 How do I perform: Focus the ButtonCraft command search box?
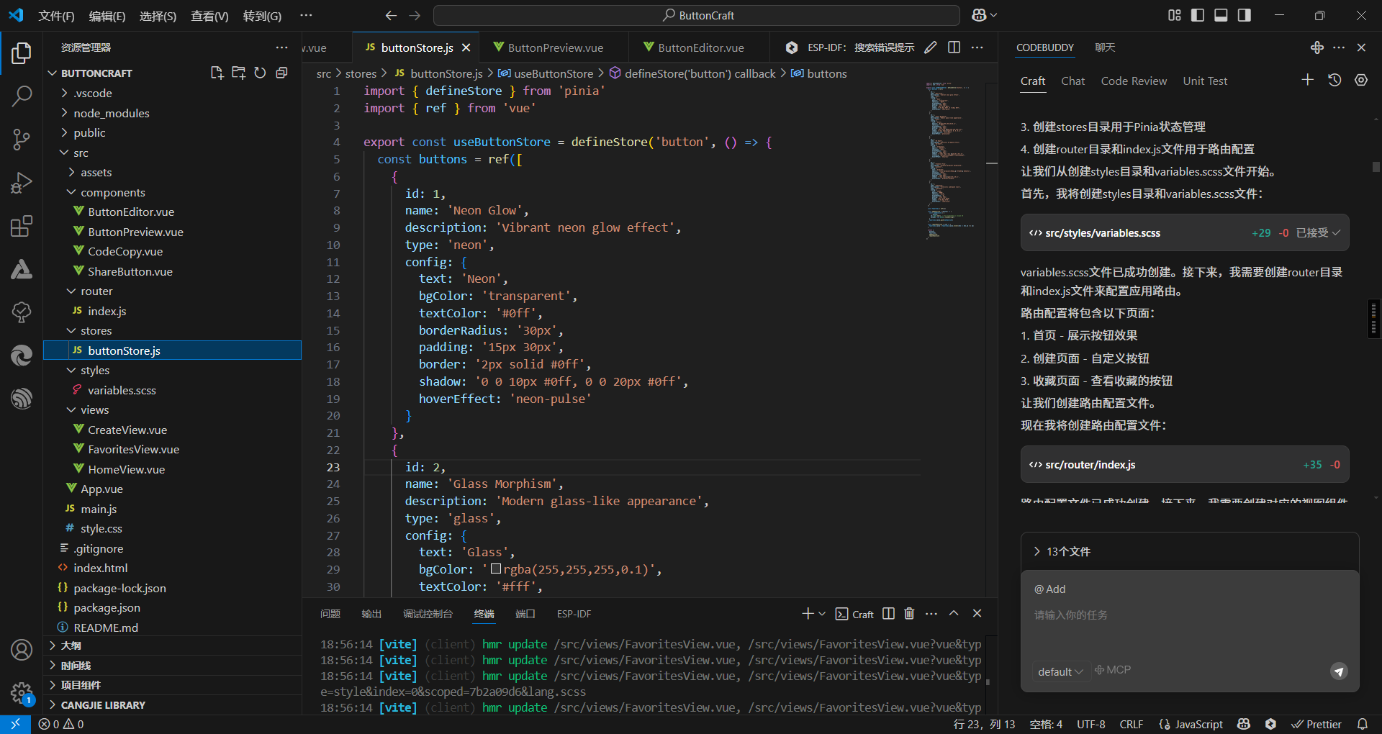tap(697, 15)
